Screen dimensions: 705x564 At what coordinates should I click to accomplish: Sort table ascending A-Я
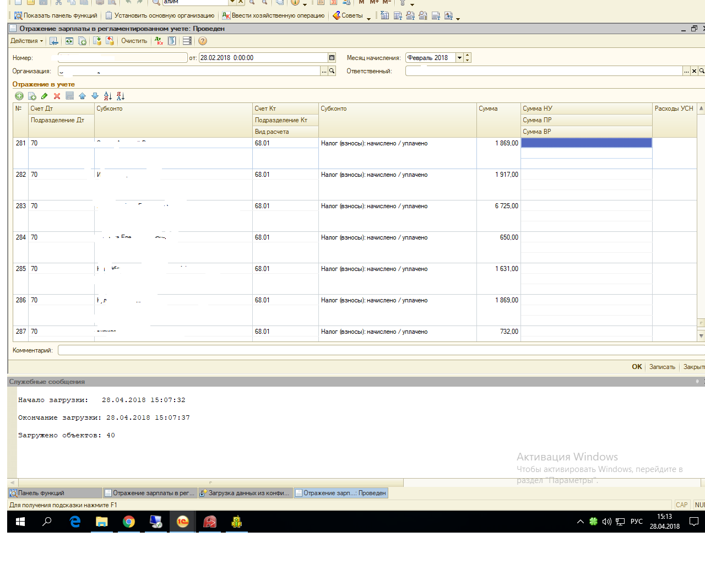point(108,96)
